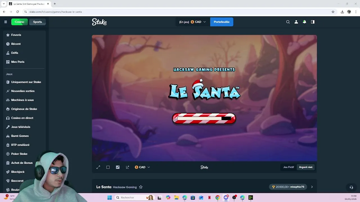Pop out the game in new window
The image size is (360, 202).
pos(127,167)
